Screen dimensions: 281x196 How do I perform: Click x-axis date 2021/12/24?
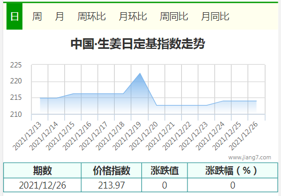click(x=210, y=136)
